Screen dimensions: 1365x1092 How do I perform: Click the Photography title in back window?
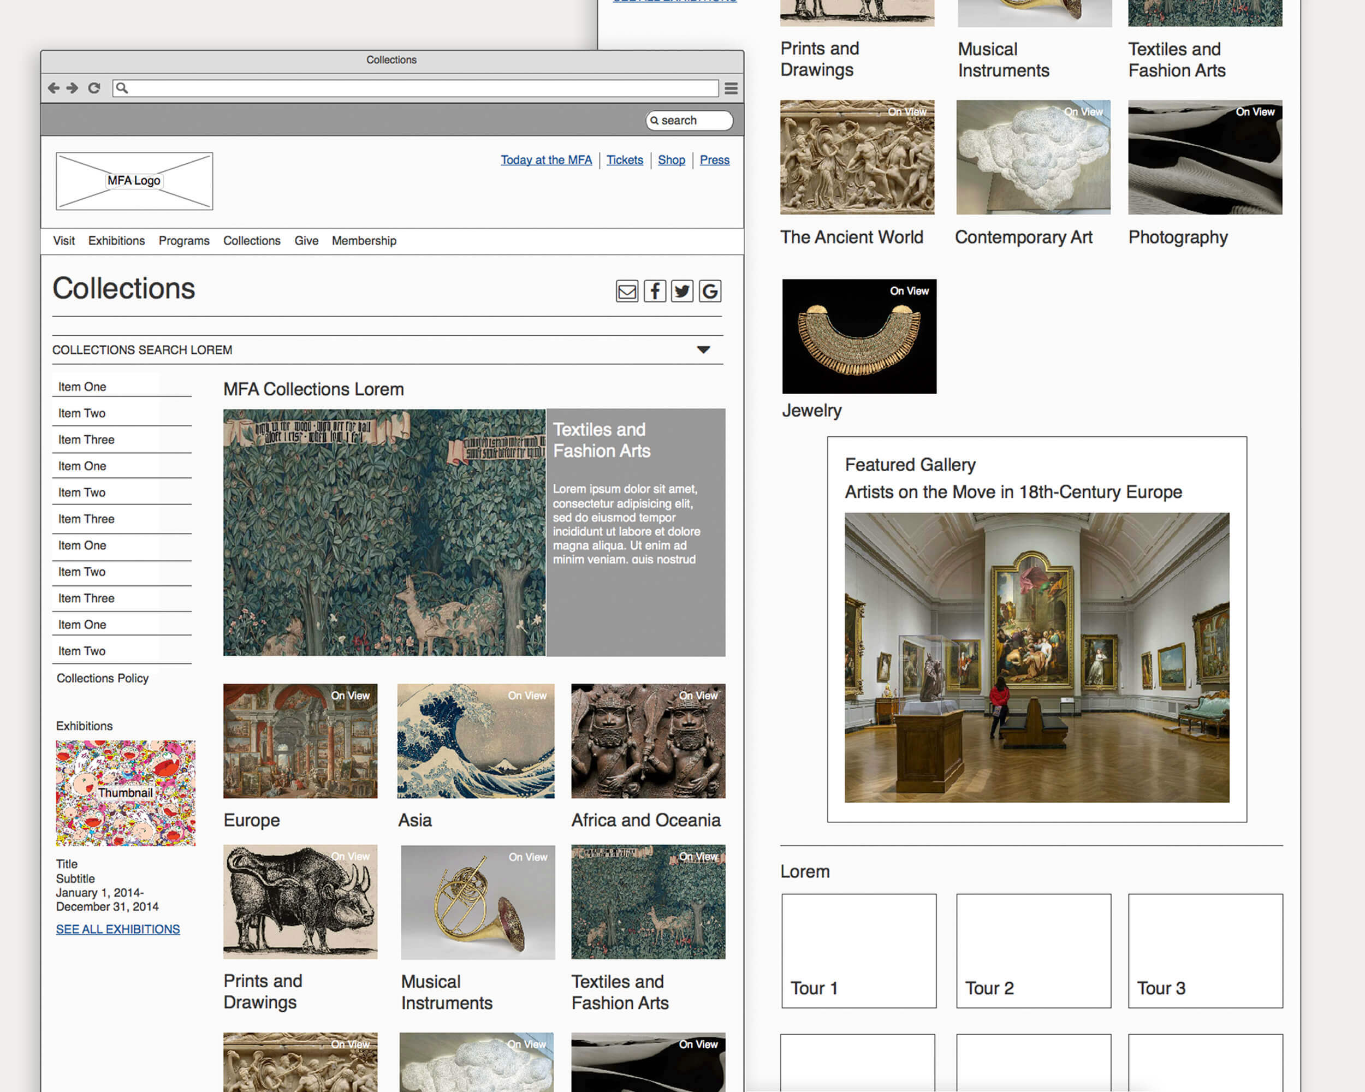point(1178,238)
